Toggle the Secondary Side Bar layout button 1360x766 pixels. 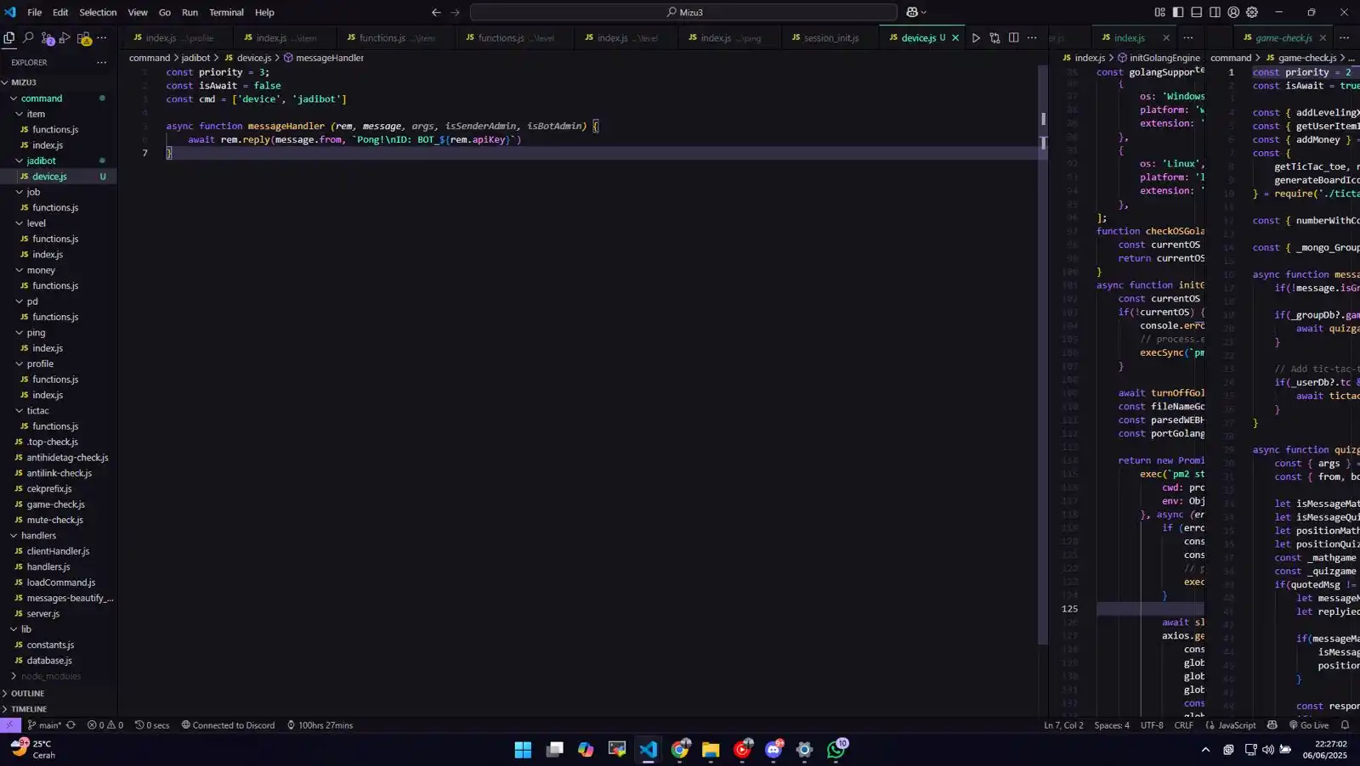1215,13
